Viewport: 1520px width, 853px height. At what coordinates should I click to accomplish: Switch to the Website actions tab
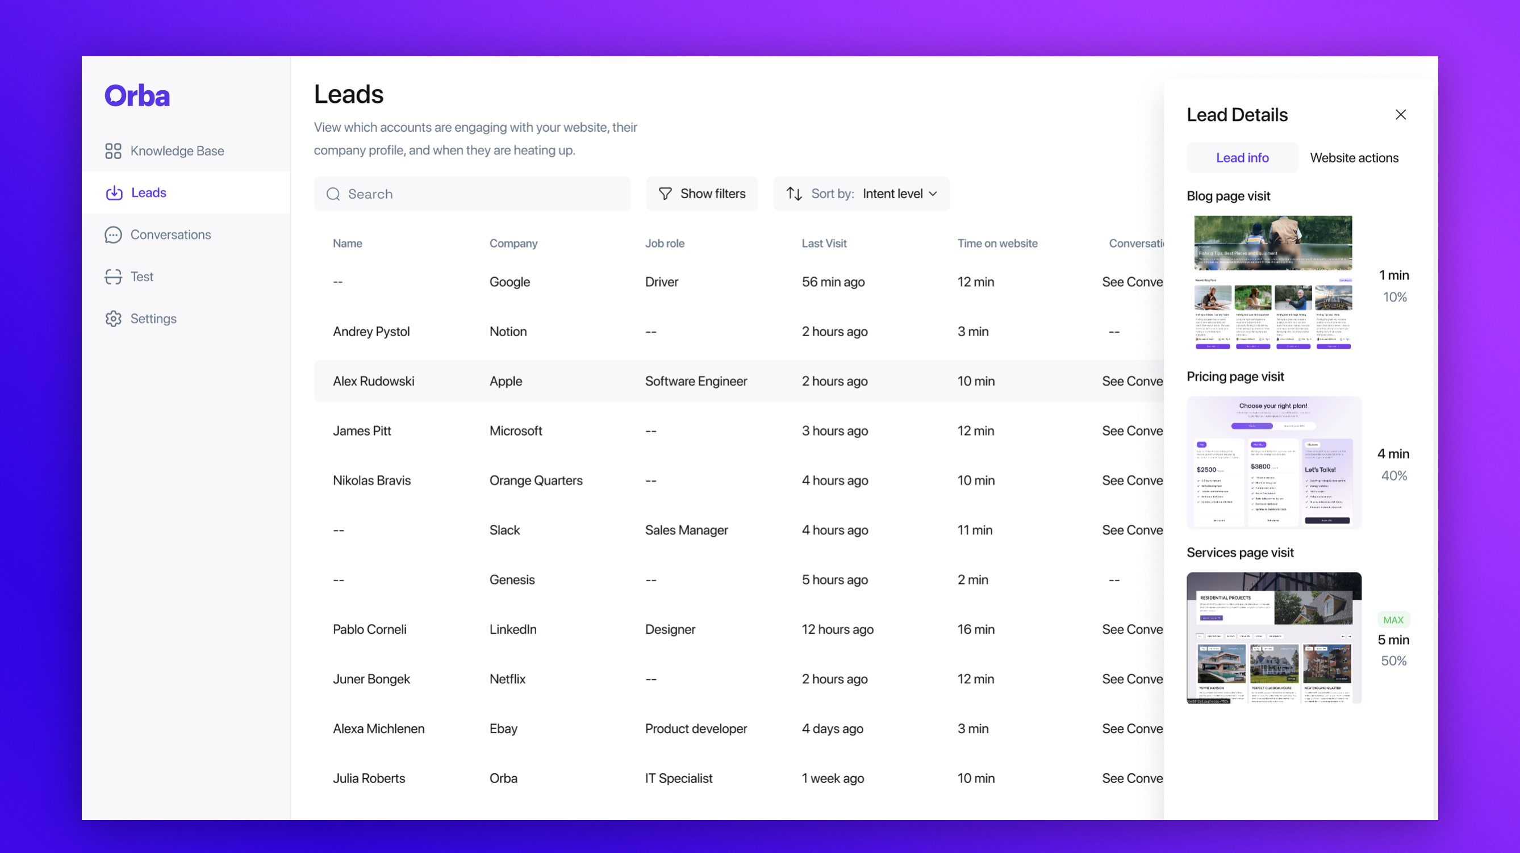click(x=1354, y=157)
